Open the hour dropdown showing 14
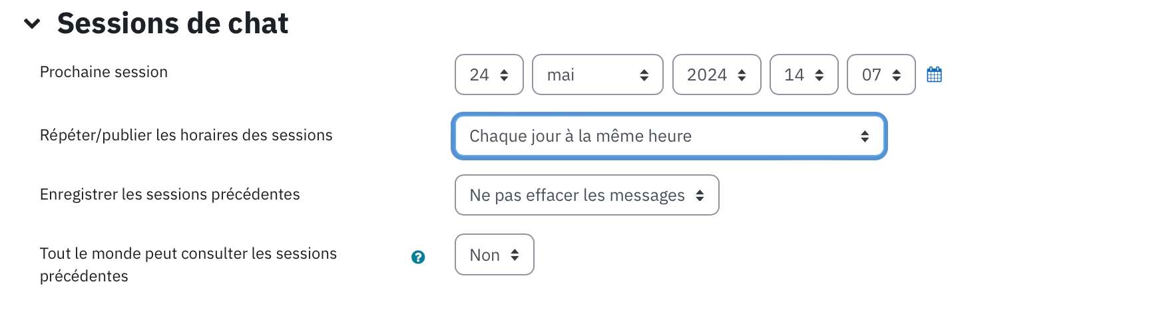Viewport: 1153px width, 310px height. click(x=804, y=75)
